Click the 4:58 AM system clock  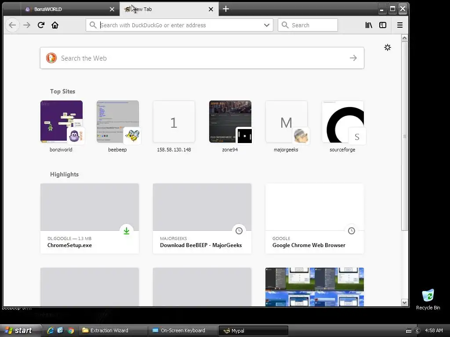(x=434, y=330)
